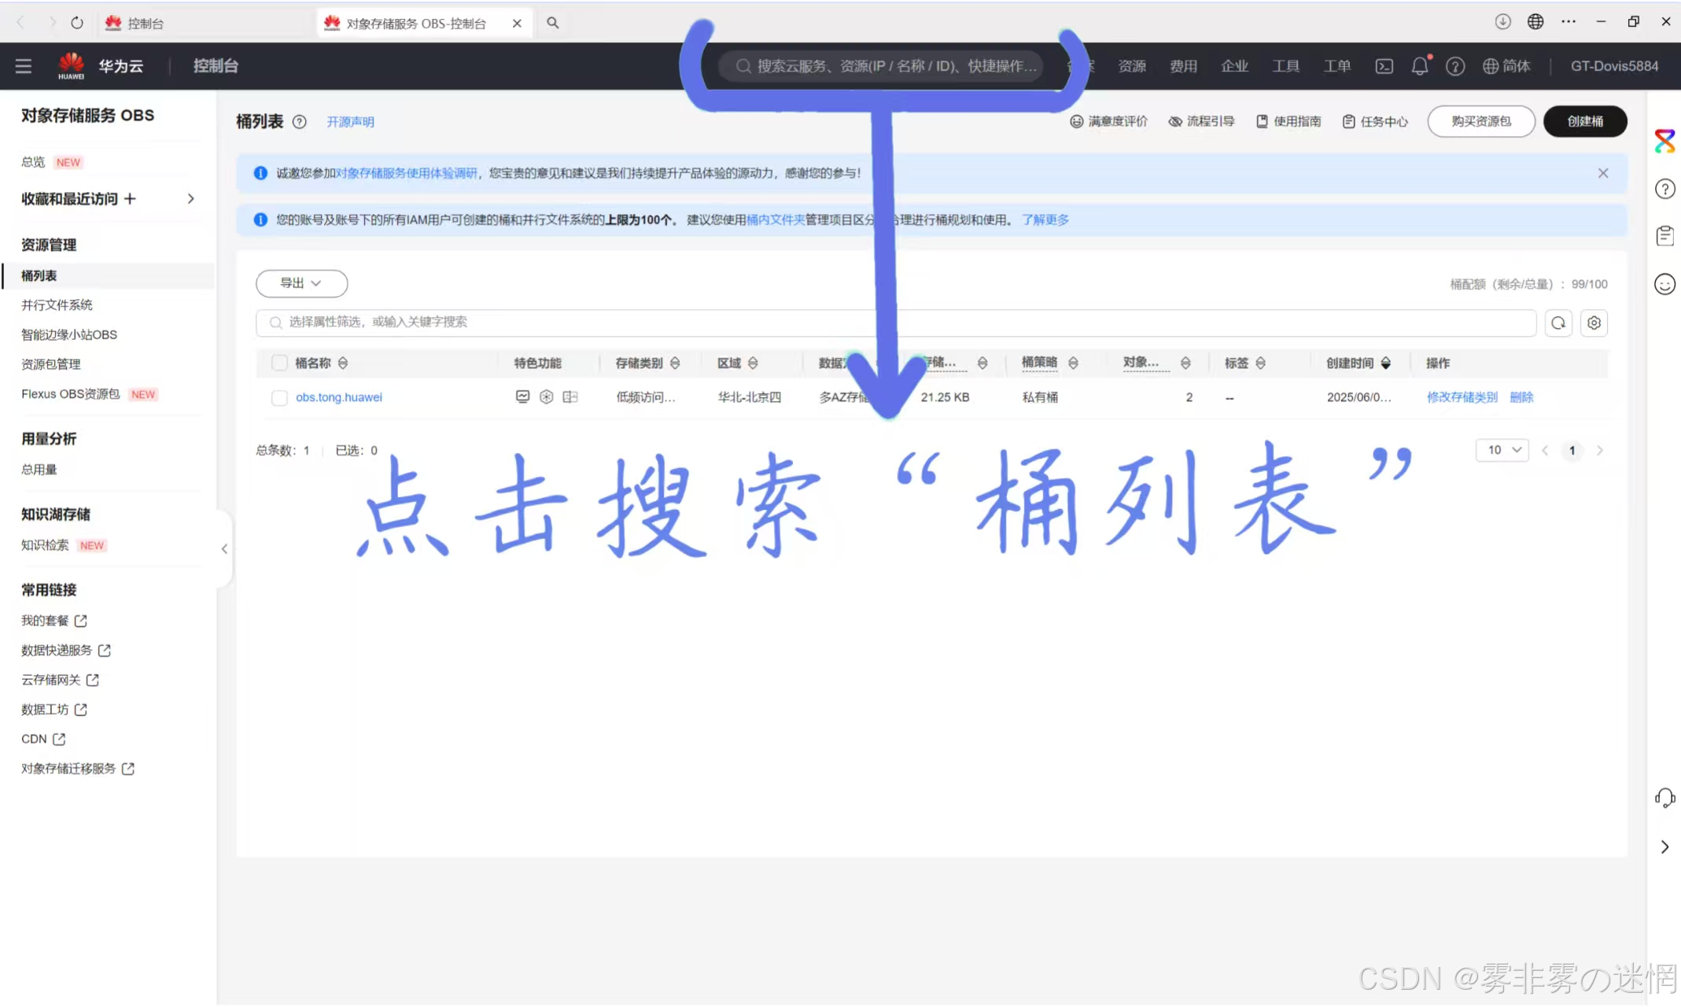1681x1007 pixels.
Task: Switch to the 控制台 browser tab
Action: (x=146, y=23)
